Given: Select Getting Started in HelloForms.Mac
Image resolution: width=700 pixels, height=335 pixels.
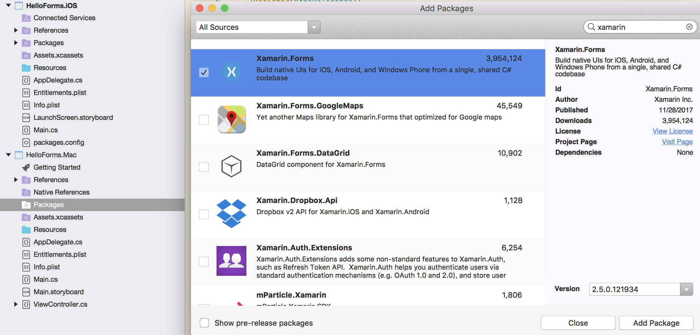Looking at the screenshot, I should [57, 167].
